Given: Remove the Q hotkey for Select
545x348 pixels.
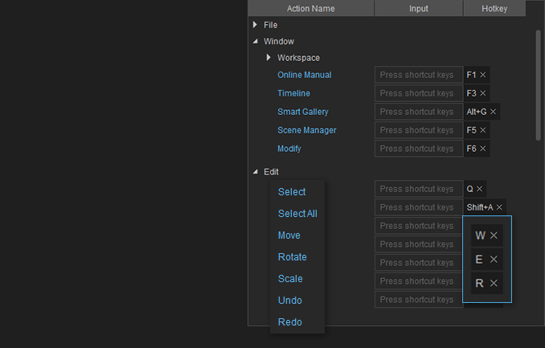Looking at the screenshot, I should pyautogui.click(x=480, y=189).
